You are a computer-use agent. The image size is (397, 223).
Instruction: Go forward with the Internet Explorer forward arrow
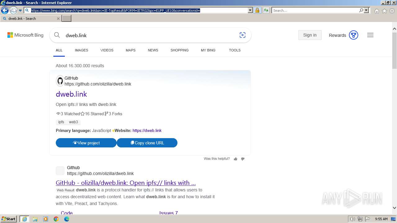13,11
